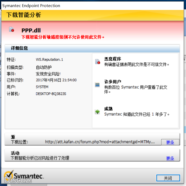Click the 下载智能分析 yellow header banner
186x186 pixels.
24,15
